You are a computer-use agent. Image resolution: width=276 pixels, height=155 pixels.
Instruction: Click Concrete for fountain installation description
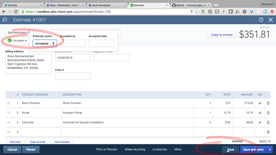point(127,122)
